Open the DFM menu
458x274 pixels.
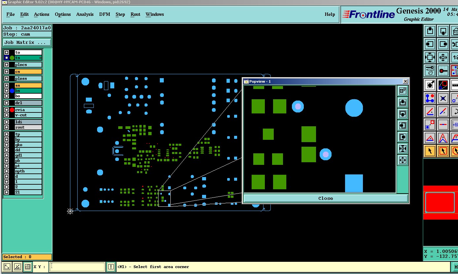[x=105, y=14]
